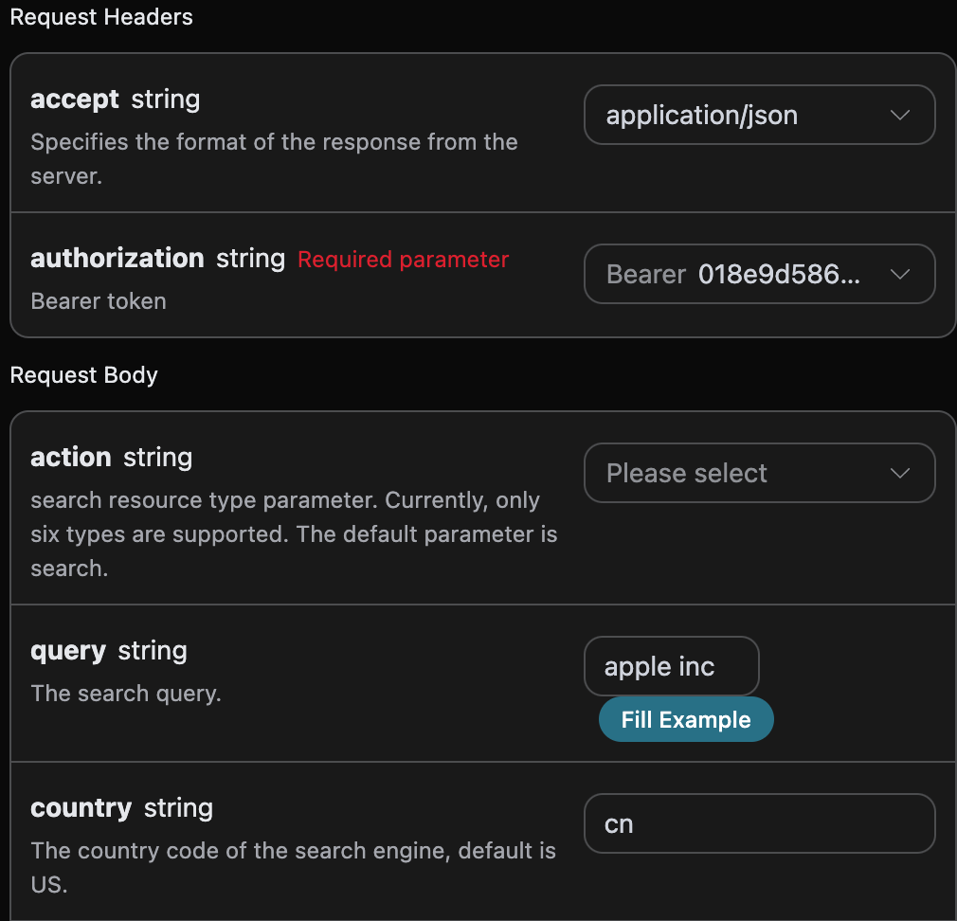Select the 'Request Body' section heading
This screenshot has height=921, width=957.
click(83, 374)
